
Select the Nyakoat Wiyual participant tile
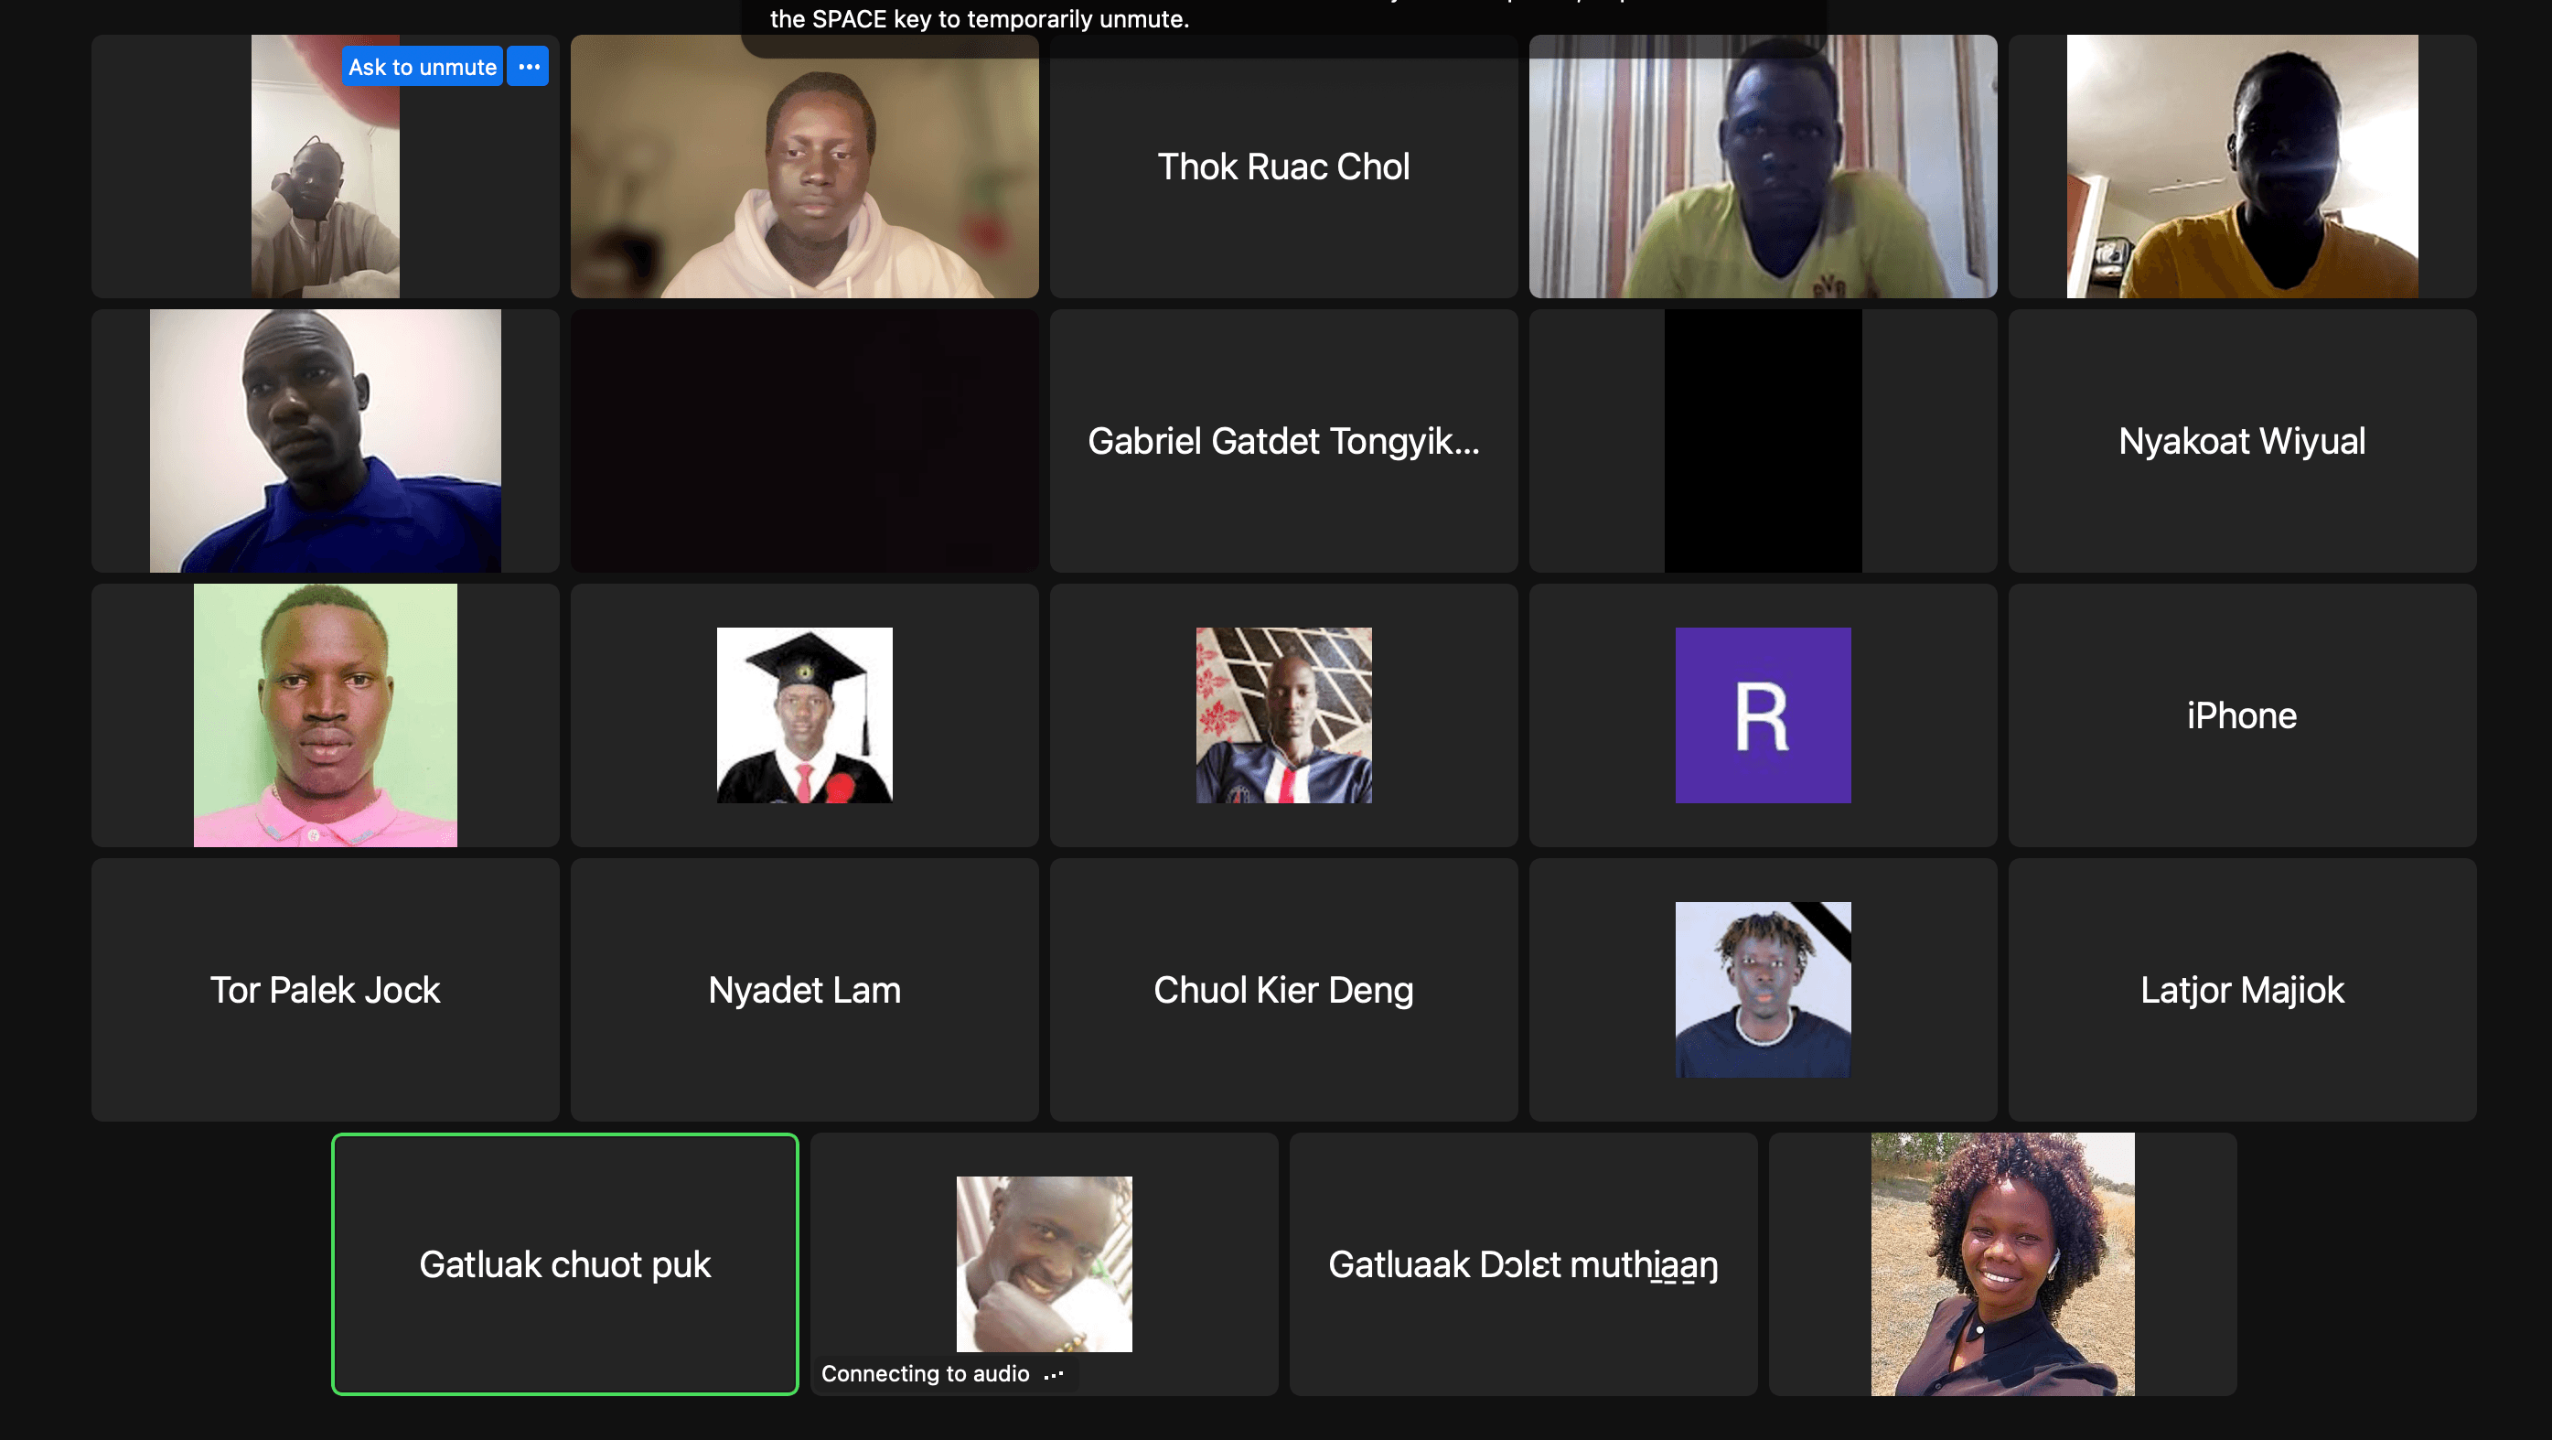pos(2241,441)
